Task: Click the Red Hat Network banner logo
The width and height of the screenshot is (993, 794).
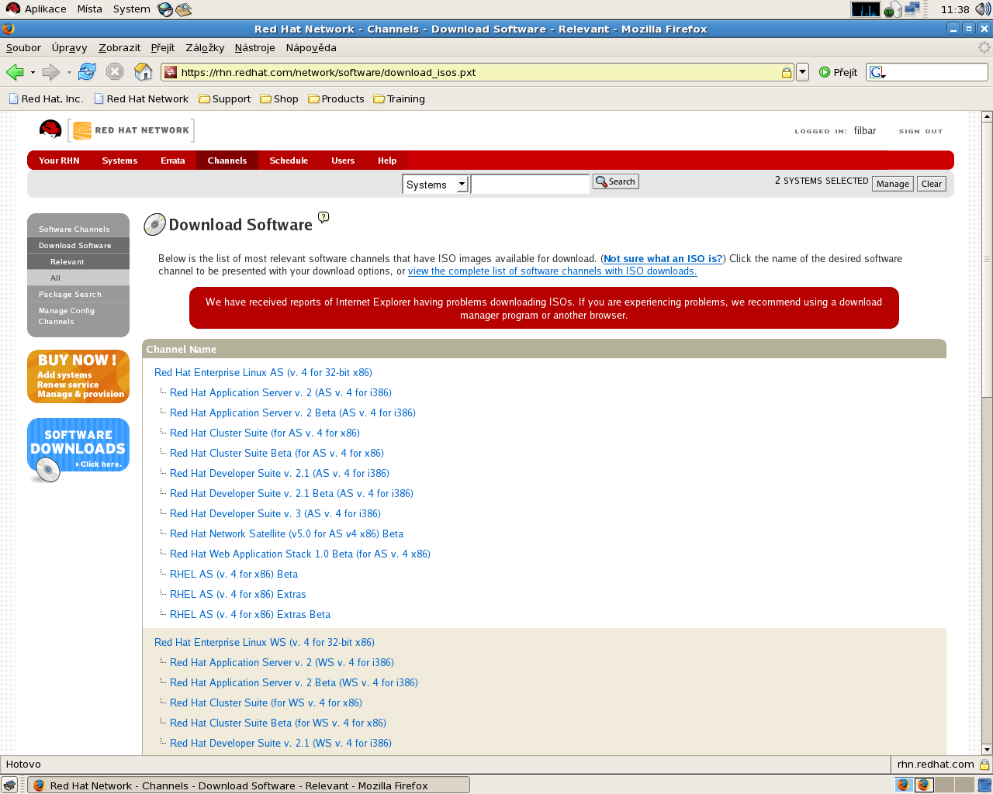Action: [131, 130]
